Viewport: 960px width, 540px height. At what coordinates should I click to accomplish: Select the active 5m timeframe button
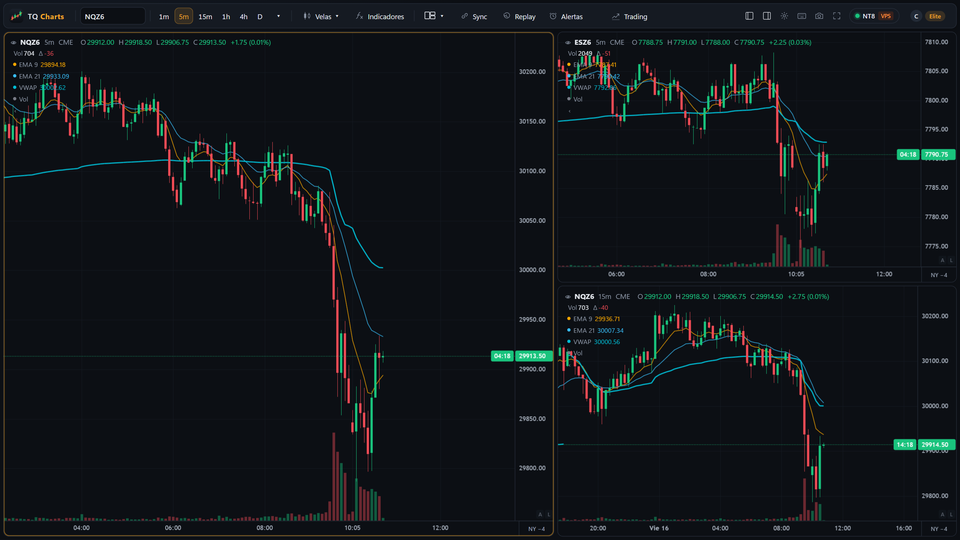(184, 17)
